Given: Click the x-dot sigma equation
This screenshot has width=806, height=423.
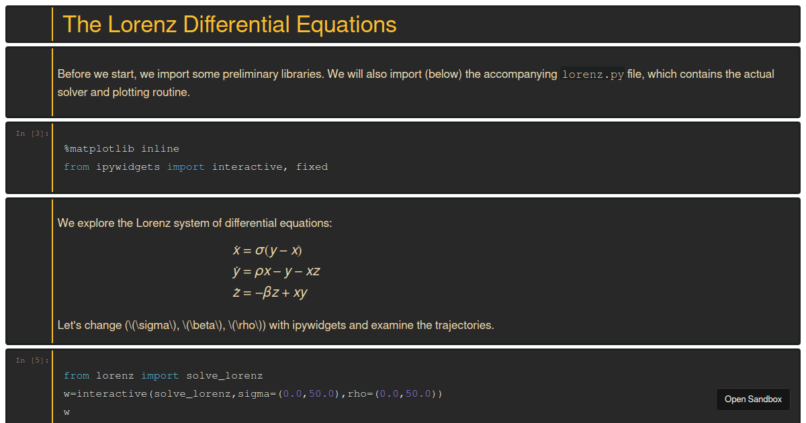Looking at the screenshot, I should click(267, 250).
